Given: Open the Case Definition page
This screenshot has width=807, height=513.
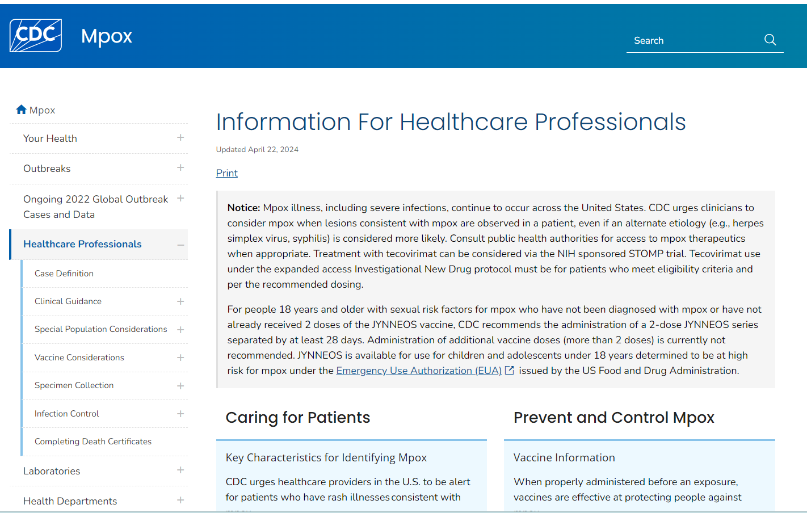Looking at the screenshot, I should point(64,273).
